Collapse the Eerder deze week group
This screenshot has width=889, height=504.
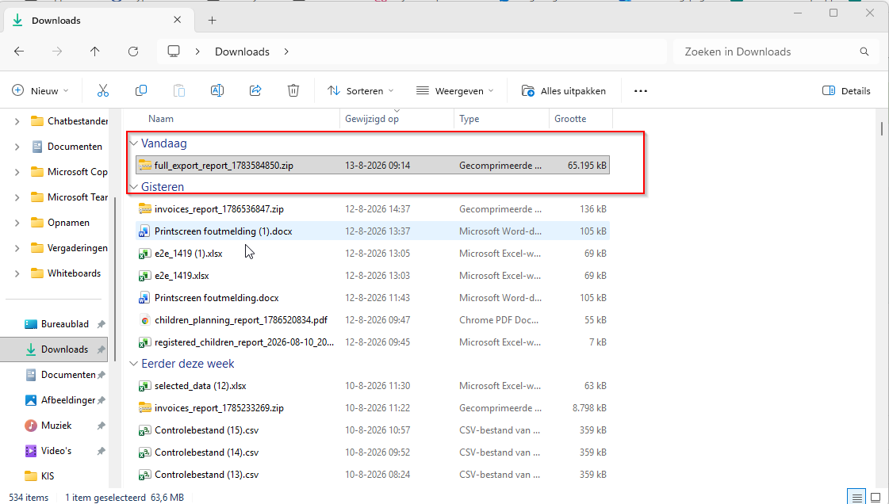pyautogui.click(x=134, y=364)
